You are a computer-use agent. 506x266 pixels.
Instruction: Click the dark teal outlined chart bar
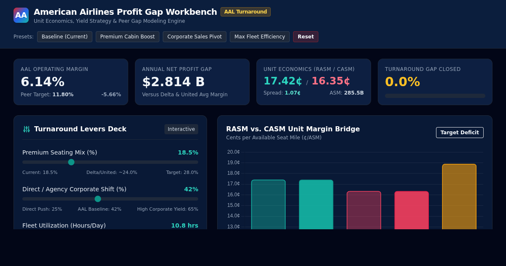tap(268, 205)
